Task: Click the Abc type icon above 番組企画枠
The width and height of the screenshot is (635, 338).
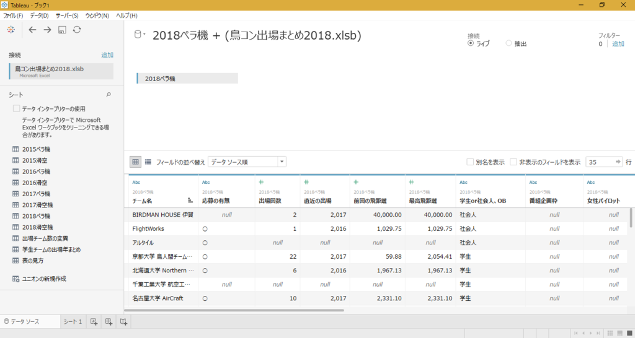Action: [x=533, y=183]
